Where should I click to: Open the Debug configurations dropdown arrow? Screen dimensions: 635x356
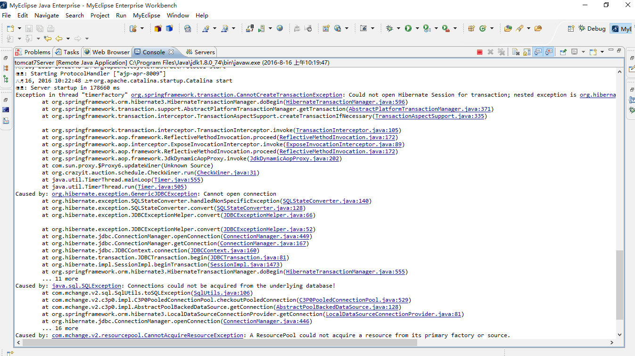[x=398, y=28]
